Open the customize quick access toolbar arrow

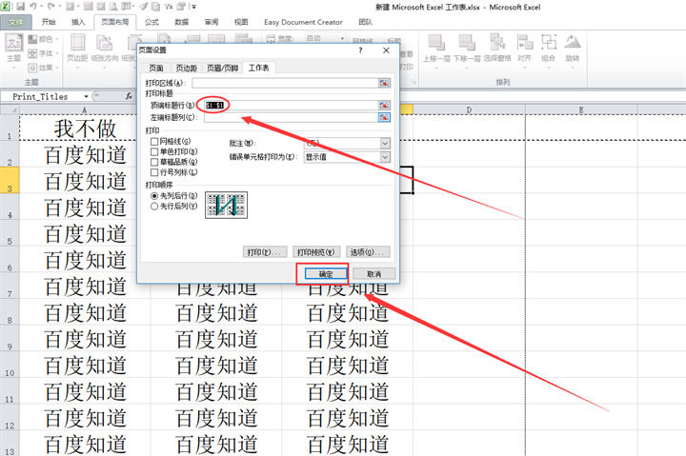[193, 7]
